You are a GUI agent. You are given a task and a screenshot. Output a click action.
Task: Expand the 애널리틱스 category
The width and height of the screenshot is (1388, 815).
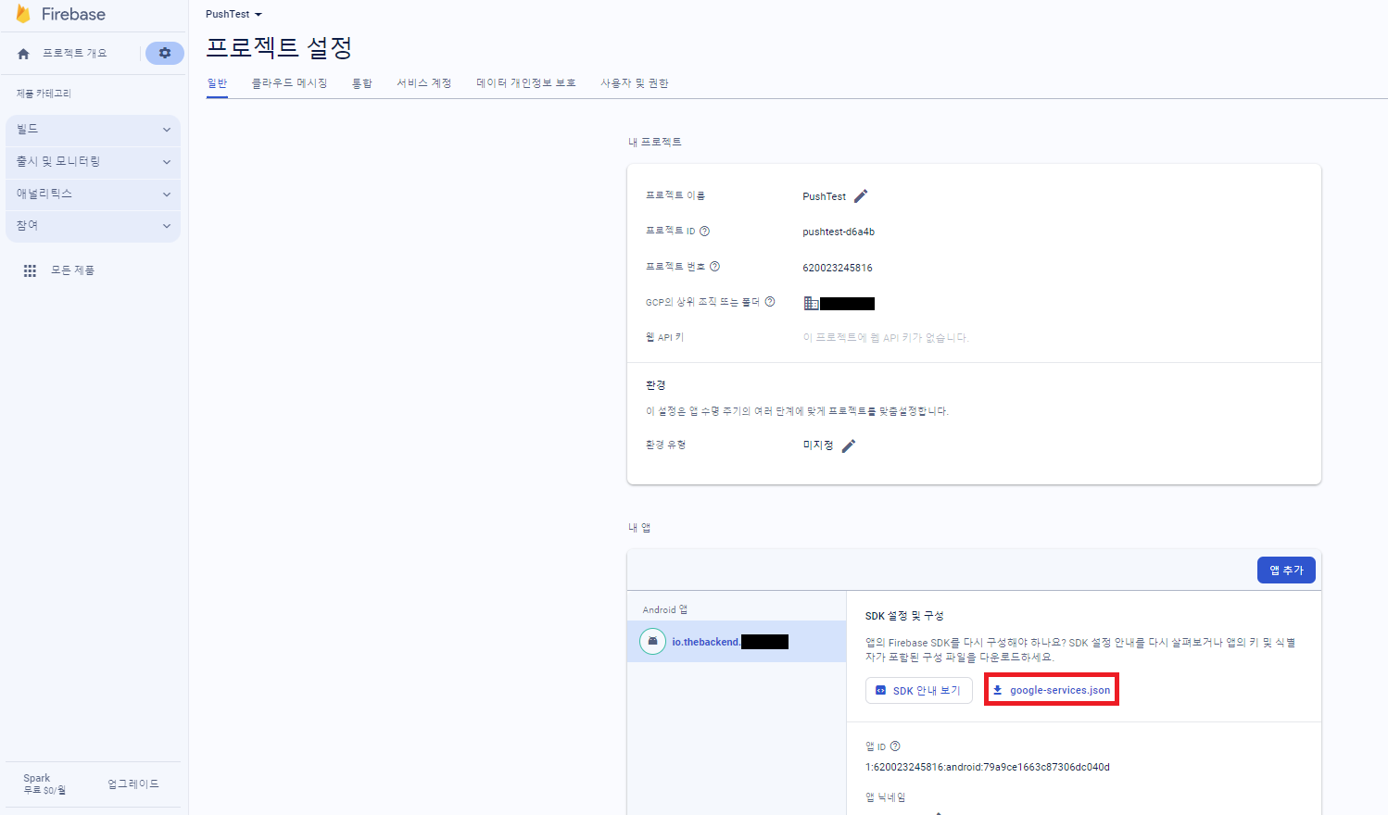93,194
